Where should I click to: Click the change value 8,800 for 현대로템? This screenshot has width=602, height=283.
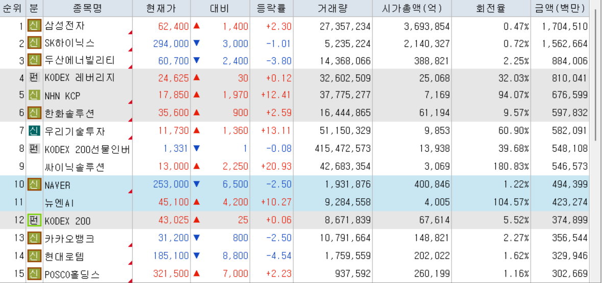tap(235, 256)
